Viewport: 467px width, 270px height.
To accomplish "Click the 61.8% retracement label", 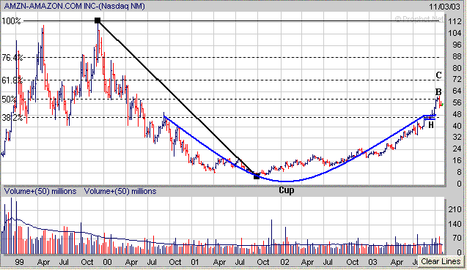I will (x=12, y=80).
